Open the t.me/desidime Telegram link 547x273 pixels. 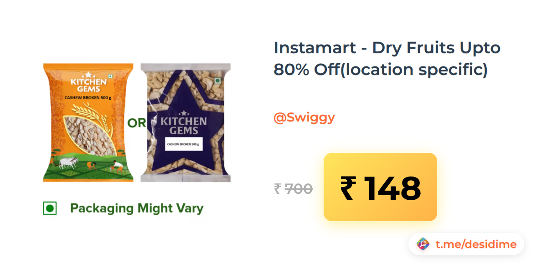[x=476, y=244]
